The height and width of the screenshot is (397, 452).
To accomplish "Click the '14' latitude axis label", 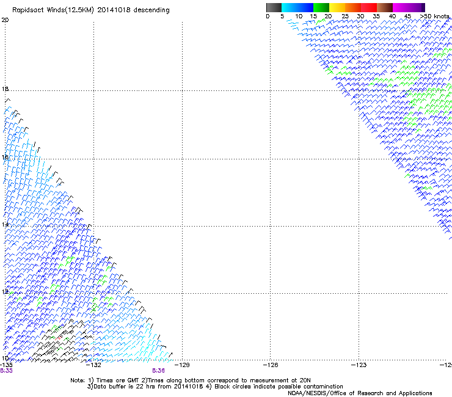I will click(x=5, y=224).
